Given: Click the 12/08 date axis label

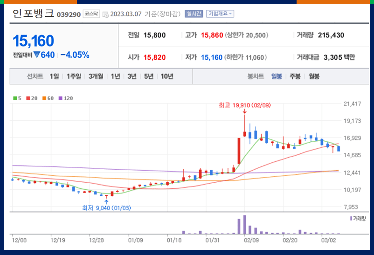Looking at the screenshot, I should (19, 240).
